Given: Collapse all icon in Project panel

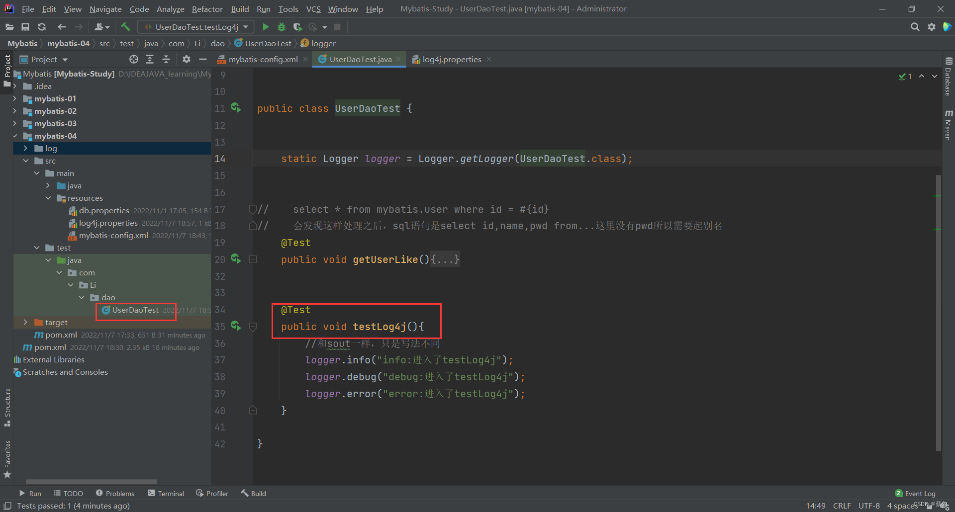Looking at the screenshot, I should pos(166,59).
